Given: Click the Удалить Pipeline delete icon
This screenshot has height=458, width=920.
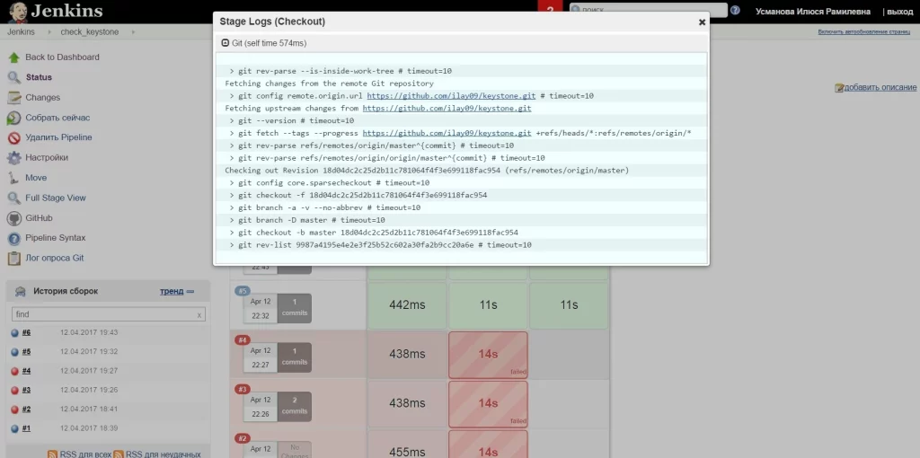Looking at the screenshot, I should coord(14,137).
